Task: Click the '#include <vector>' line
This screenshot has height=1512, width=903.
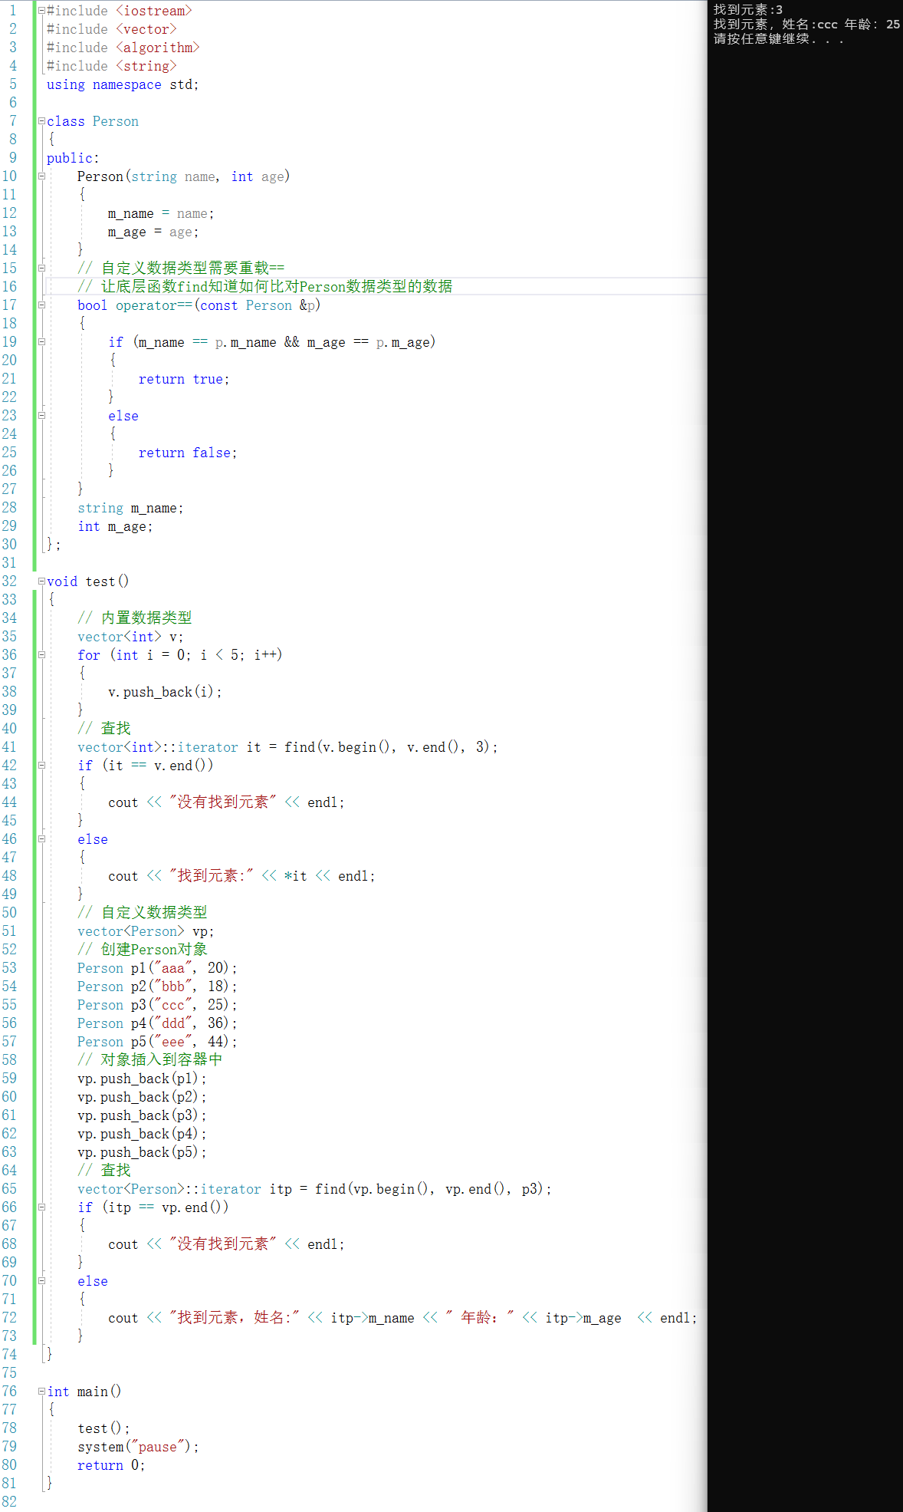Action: pyautogui.click(x=112, y=29)
